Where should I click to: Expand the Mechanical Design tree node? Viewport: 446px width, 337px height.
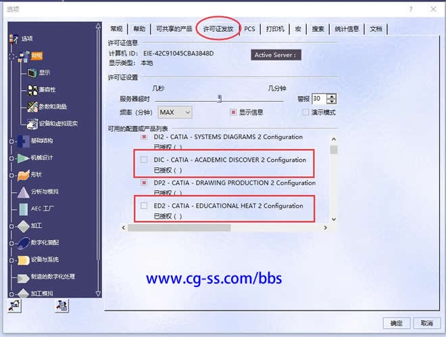(11, 158)
